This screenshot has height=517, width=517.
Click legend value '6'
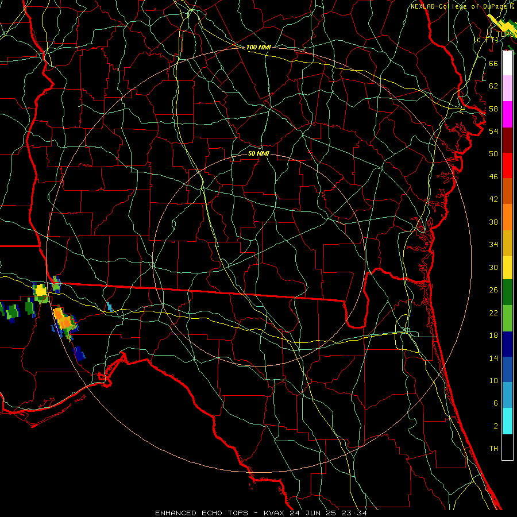(495, 403)
